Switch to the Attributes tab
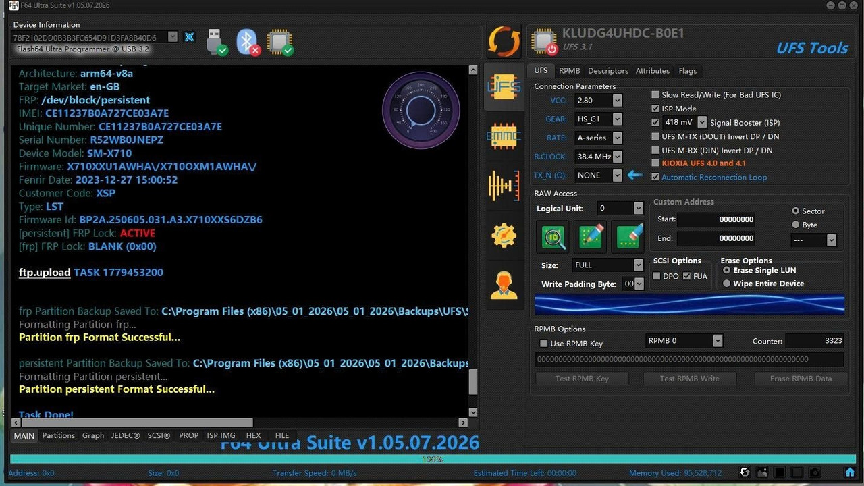864x486 pixels. pos(653,71)
